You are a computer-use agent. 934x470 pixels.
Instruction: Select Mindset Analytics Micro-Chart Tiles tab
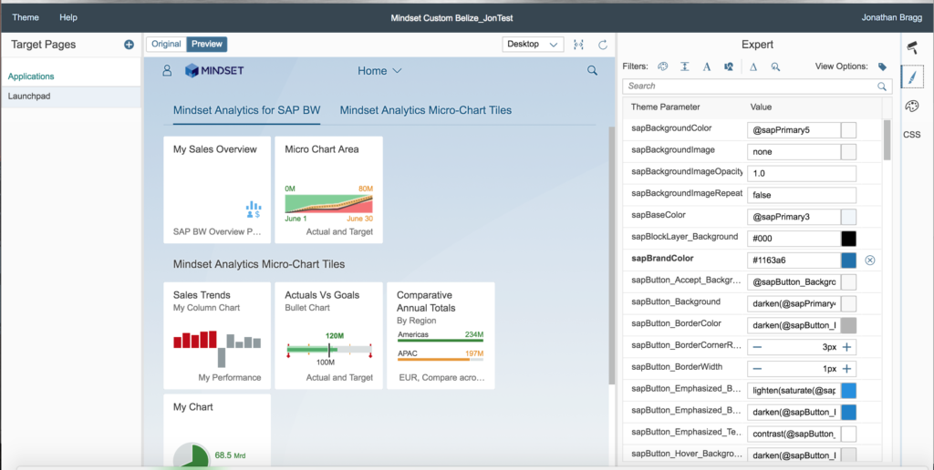[x=425, y=110]
